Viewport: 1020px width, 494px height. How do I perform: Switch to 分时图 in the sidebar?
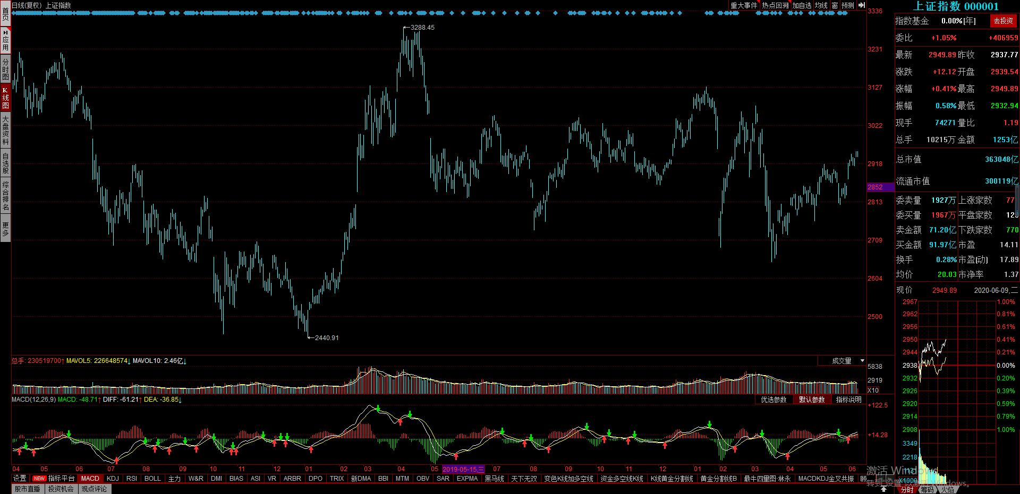(5, 69)
